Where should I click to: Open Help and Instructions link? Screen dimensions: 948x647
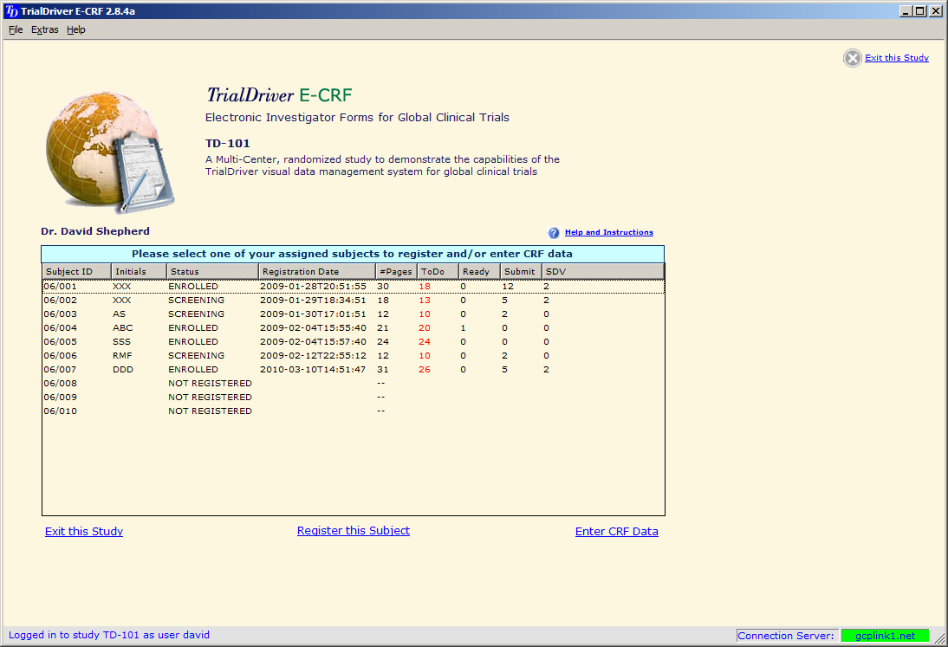(608, 232)
